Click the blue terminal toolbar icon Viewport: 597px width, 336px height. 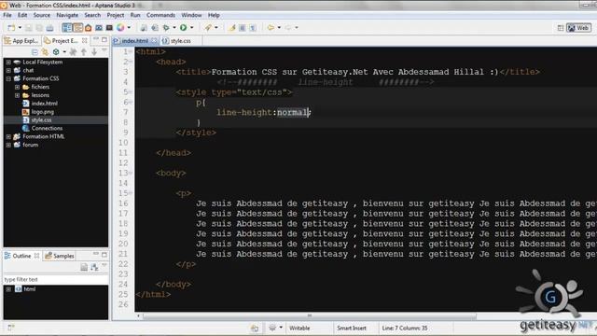tap(99, 28)
